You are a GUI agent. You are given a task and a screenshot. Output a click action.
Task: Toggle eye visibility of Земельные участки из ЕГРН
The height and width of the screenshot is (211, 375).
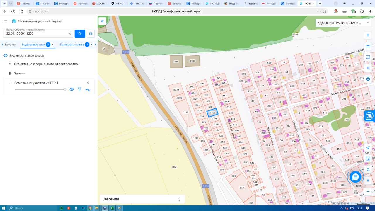coord(71,89)
